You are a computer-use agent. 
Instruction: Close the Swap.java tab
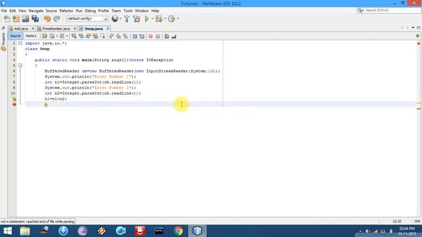107,28
